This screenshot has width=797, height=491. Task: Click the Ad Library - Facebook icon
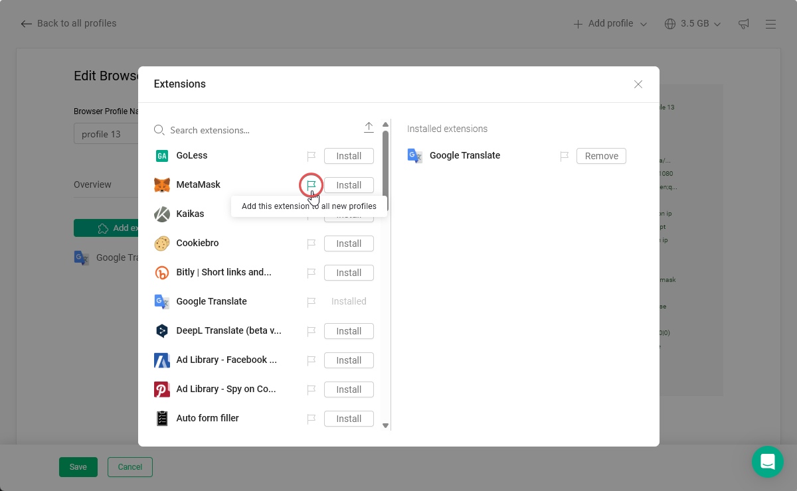tap(162, 360)
